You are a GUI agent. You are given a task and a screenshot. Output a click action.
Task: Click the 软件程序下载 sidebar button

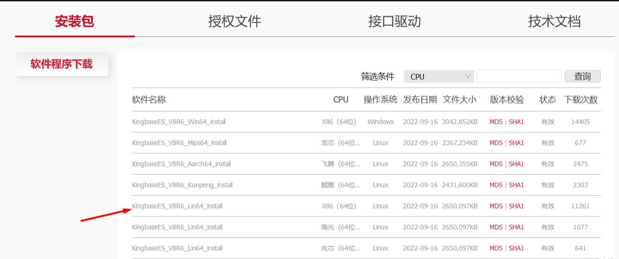[x=62, y=64]
